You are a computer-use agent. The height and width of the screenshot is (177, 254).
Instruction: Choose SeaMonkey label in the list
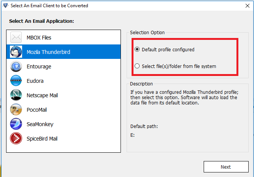pos(40,124)
